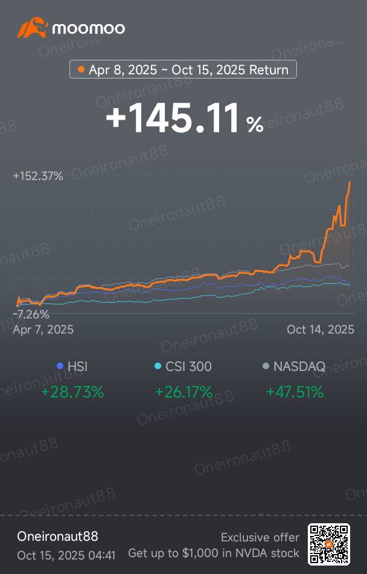
Task: Click the moomoo wordmark text
Action: click(x=89, y=28)
